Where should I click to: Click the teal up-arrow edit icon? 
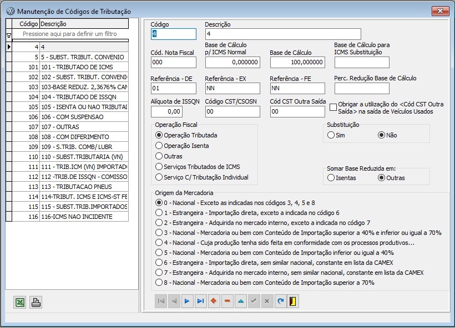[x=240, y=301]
